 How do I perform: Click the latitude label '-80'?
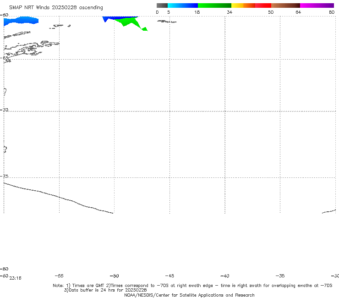click(4, 269)
